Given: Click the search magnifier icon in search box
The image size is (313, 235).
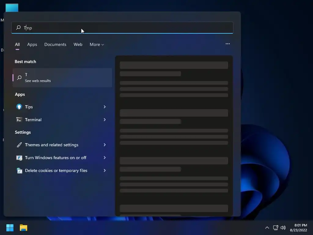Looking at the screenshot, I should [x=18, y=27].
